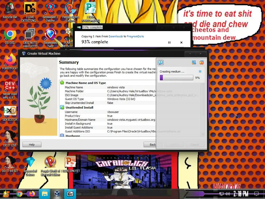Select the Install Guest Additions row
The image size is (265, 199).
[x=108, y=127]
